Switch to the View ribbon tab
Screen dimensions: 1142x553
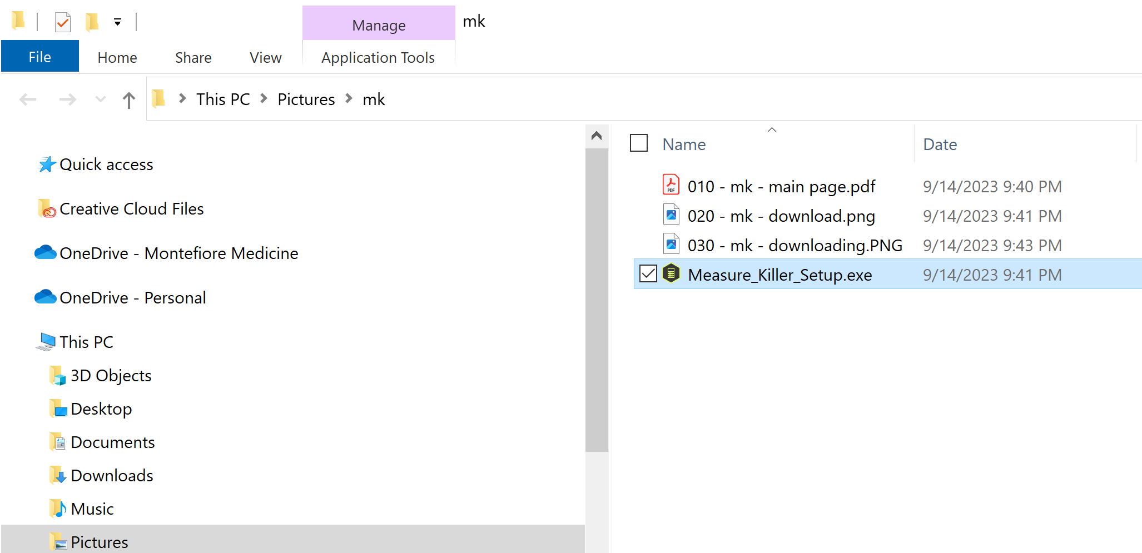click(265, 57)
